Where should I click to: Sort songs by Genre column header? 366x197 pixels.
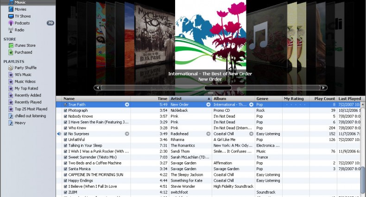(x=262, y=99)
